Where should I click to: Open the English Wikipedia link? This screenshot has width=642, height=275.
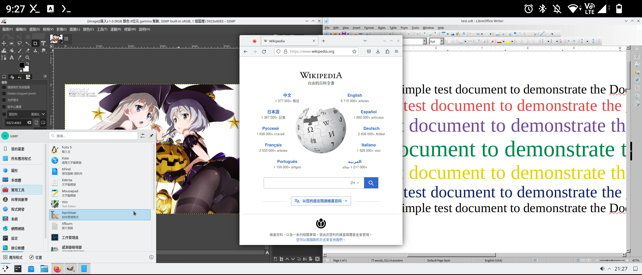pyautogui.click(x=355, y=95)
